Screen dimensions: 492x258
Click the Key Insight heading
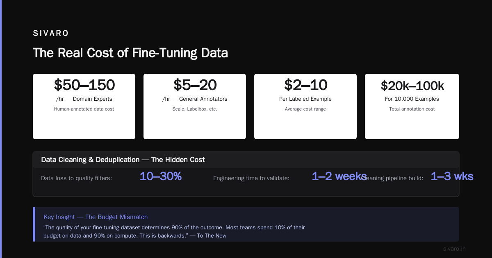point(96,217)
